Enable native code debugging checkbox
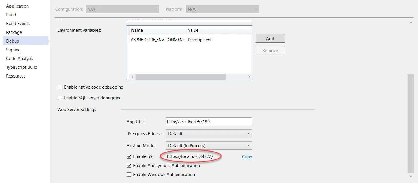 point(60,87)
